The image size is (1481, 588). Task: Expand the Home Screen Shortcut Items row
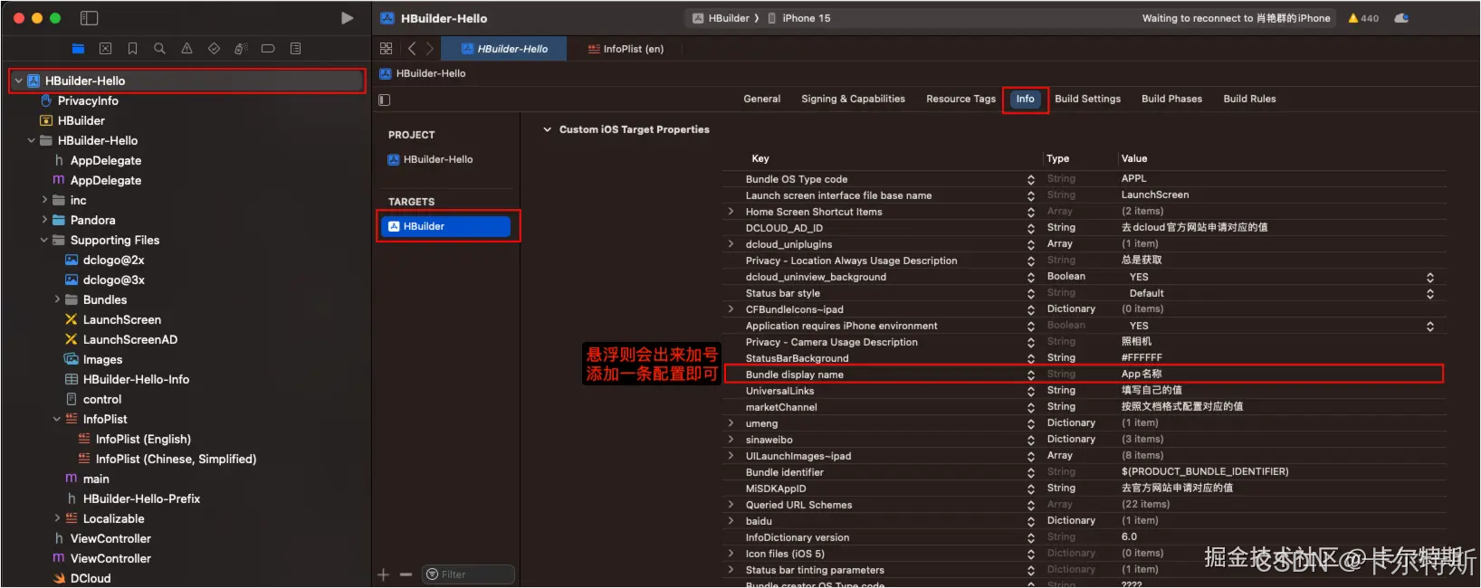click(x=731, y=212)
